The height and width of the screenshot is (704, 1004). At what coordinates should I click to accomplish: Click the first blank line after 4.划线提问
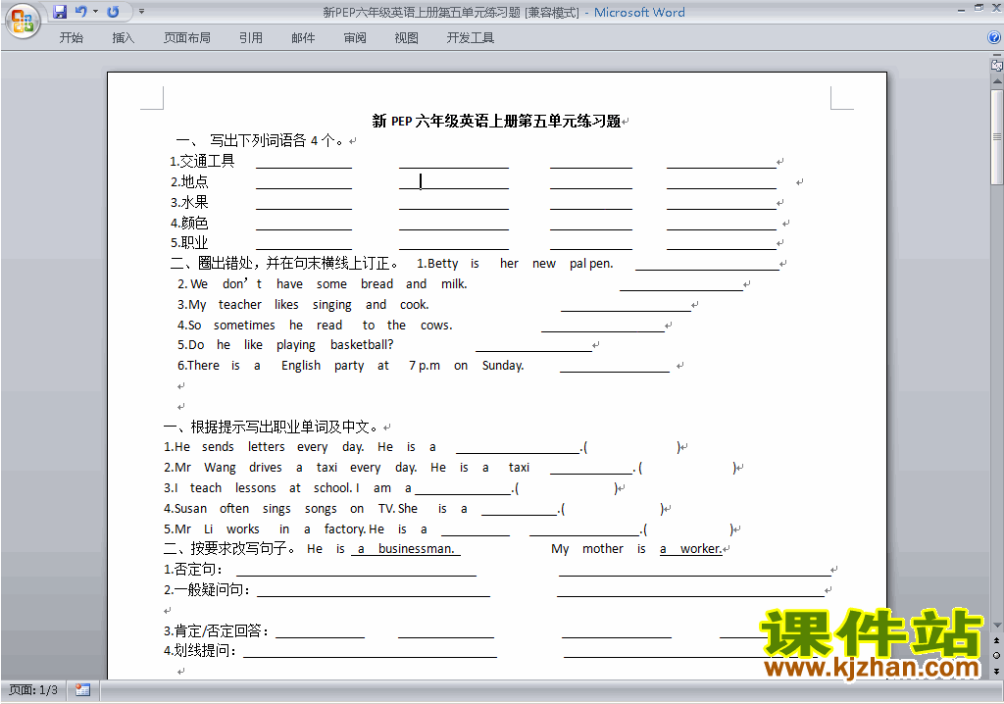(370, 651)
